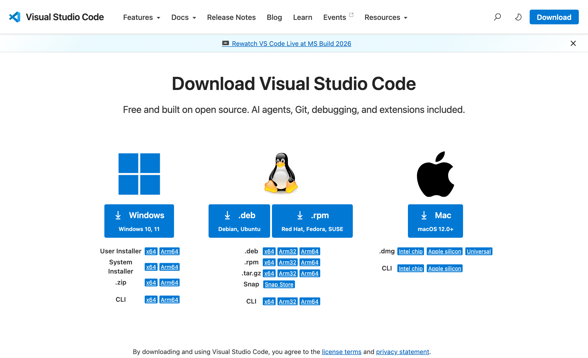The height and width of the screenshot is (358, 588).
Task: Choose Linux CLI Arm64 link
Action: click(x=310, y=301)
